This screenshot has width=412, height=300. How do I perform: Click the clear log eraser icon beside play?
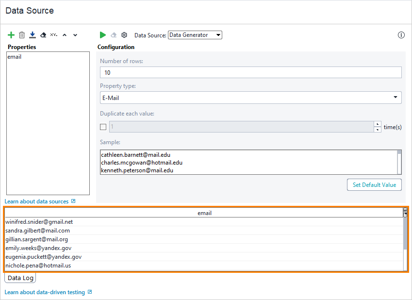click(113, 34)
